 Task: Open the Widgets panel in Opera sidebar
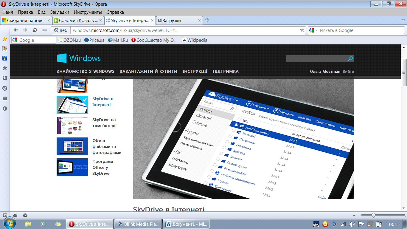click(5, 58)
